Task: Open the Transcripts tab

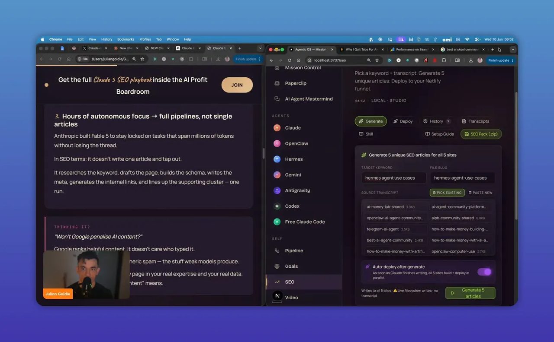Action: (475, 121)
